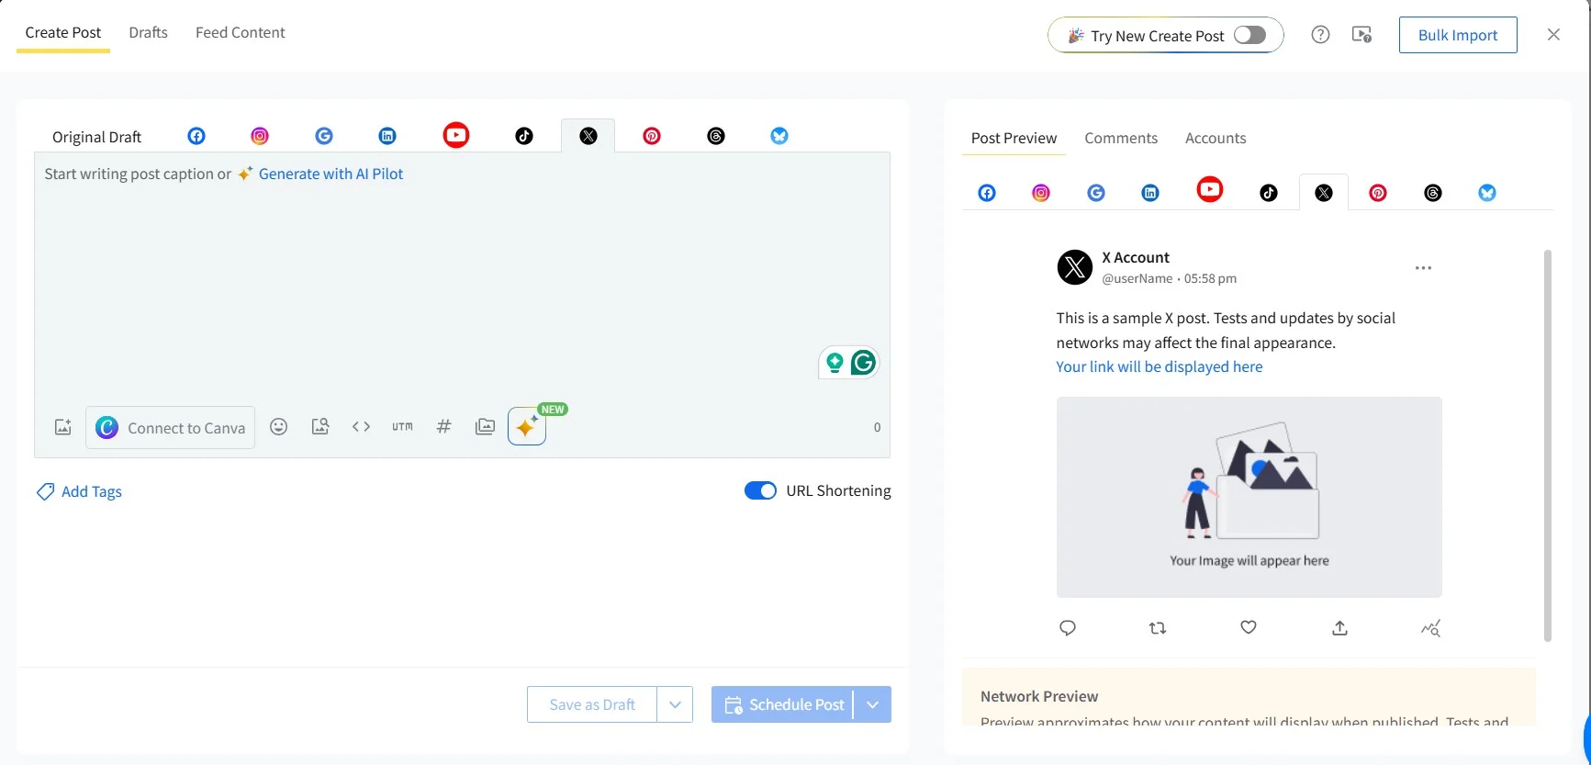The height and width of the screenshot is (765, 1591).
Task: Expand the Schedule Post dropdown arrow
Action: pyautogui.click(x=873, y=704)
